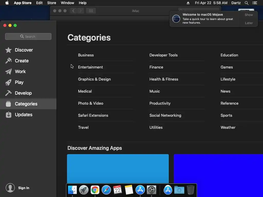Open the Developer Tools category
The height and width of the screenshot is (197, 263).
pyautogui.click(x=163, y=55)
